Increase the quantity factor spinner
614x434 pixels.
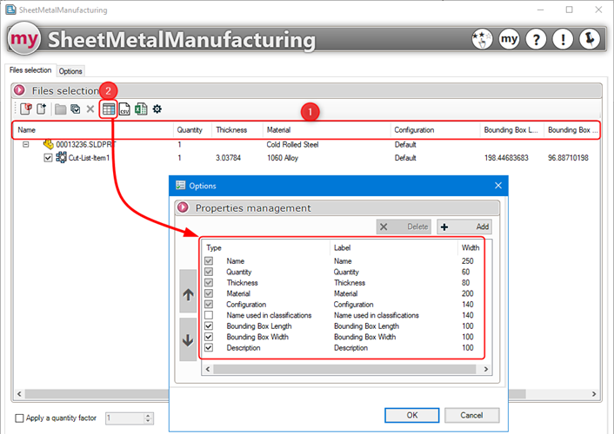pyautogui.click(x=148, y=415)
